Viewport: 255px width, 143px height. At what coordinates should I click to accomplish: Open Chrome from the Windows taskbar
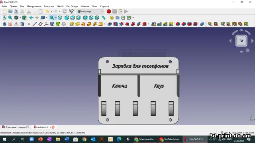click(84, 139)
